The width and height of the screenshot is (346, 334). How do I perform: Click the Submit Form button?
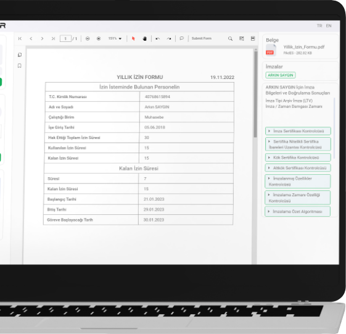point(202,38)
